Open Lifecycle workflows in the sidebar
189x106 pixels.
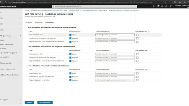pos(5,57)
